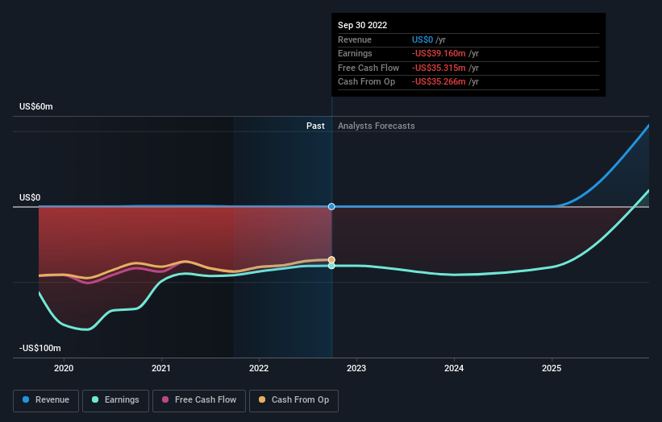Click the teal Earnings legend dot
662x422 pixels.
point(95,399)
